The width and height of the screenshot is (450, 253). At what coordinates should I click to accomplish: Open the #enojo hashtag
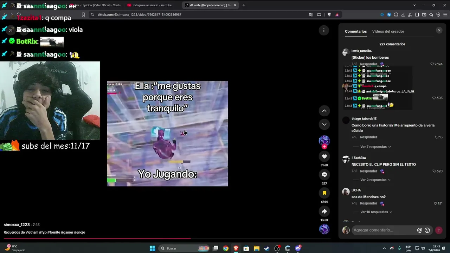tap(79, 232)
